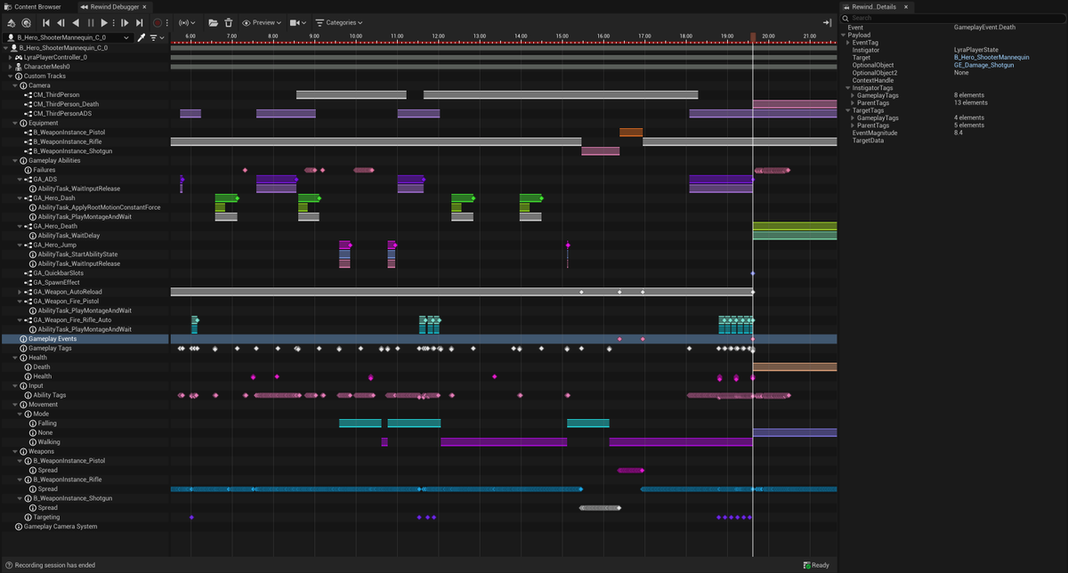
Task: Collapse the GA_Hero_Dash track
Action: click(20, 198)
